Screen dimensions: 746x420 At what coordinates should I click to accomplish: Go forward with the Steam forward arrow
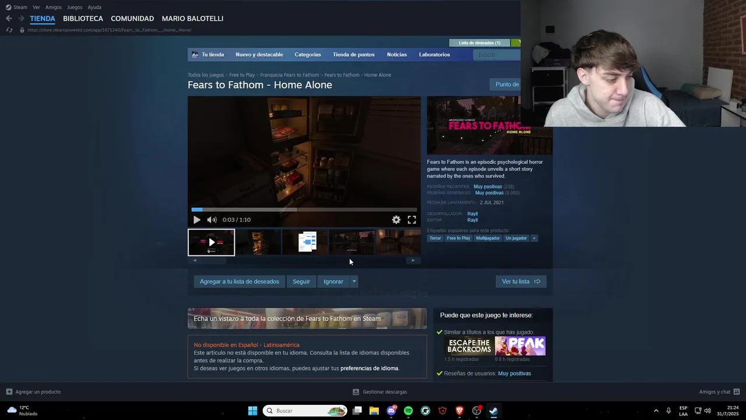pos(21,19)
